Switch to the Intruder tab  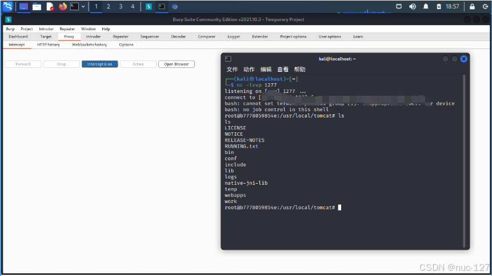(93, 36)
